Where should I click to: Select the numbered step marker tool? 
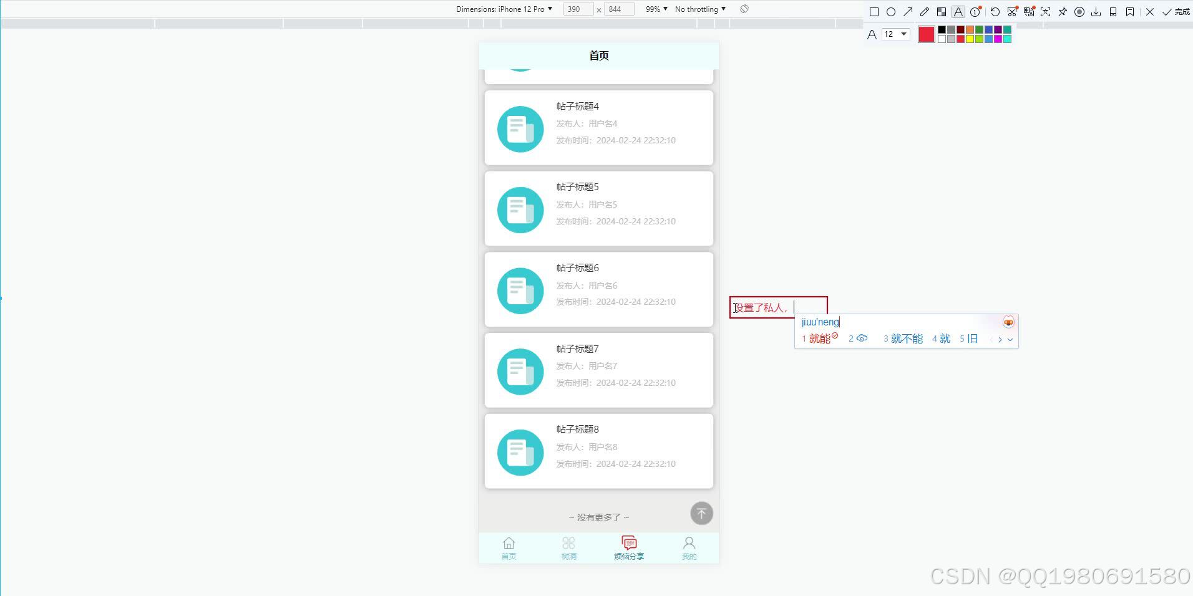point(975,12)
